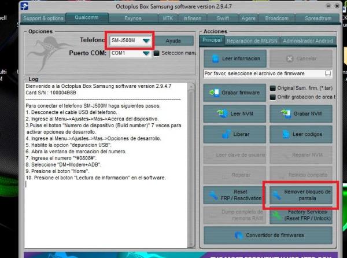Open the Reparacion de IMEI/SN tab

tap(252, 40)
